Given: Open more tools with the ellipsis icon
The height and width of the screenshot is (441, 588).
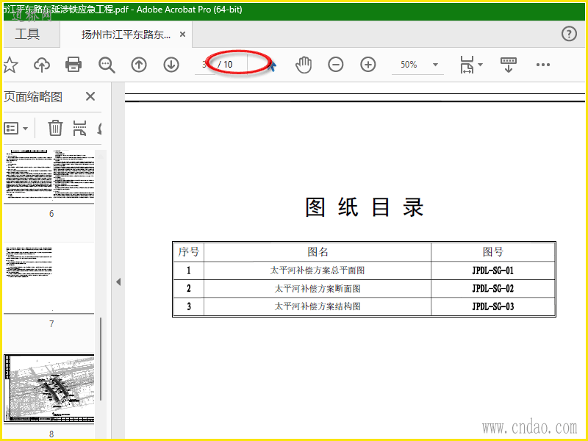Looking at the screenshot, I should click(542, 65).
